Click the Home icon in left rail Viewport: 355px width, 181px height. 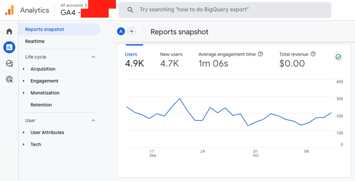(9, 32)
